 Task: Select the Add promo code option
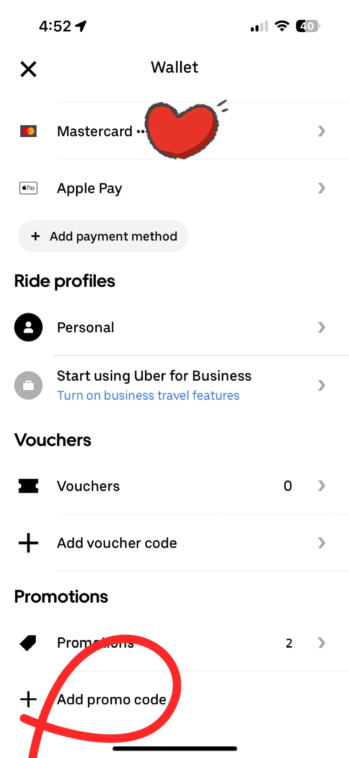[111, 700]
